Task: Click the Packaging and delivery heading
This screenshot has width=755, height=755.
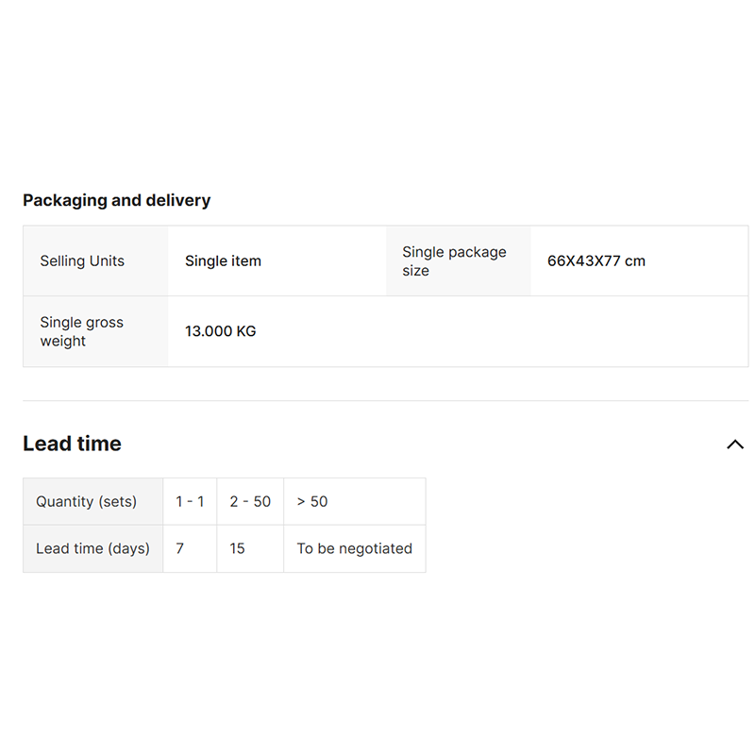Action: tap(116, 200)
